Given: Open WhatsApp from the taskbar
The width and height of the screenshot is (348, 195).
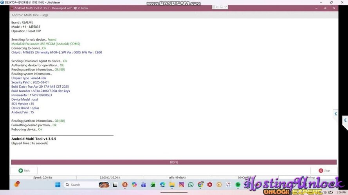Looking at the screenshot, I should click(x=191, y=184).
